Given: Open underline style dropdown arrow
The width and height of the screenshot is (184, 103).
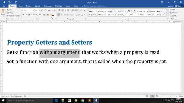Looking at the screenshot, I should tap(31, 15).
